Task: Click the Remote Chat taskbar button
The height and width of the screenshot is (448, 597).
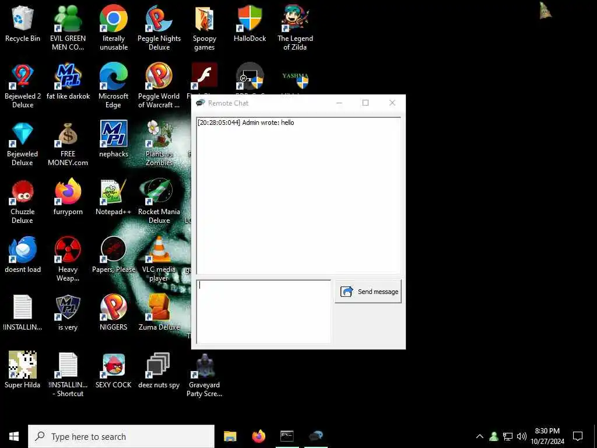Action: (x=316, y=436)
